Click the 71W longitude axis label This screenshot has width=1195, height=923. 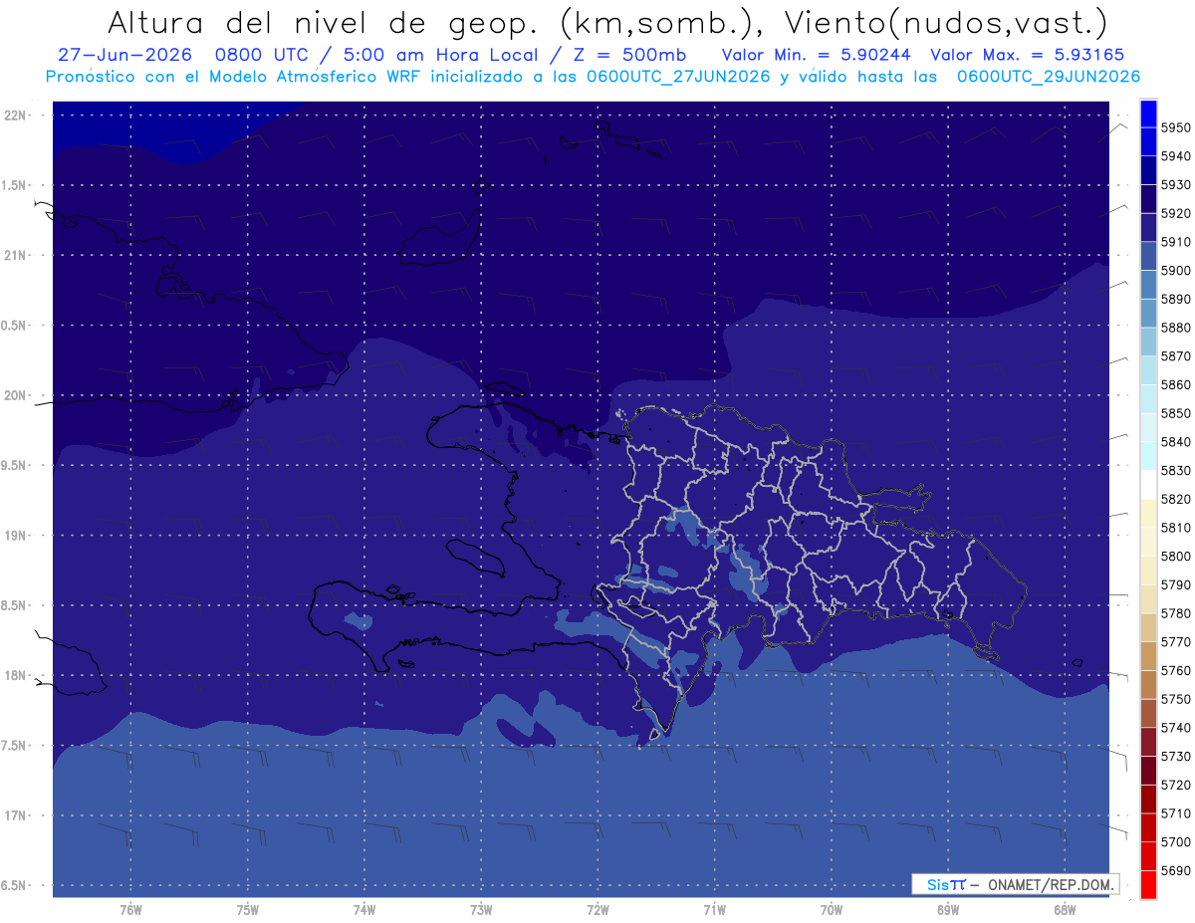click(714, 910)
